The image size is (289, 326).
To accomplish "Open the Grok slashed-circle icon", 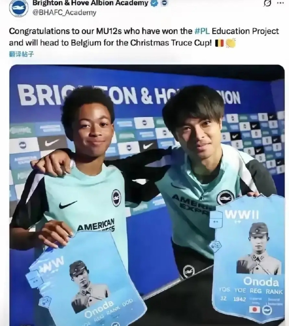I will (x=267, y=3).
